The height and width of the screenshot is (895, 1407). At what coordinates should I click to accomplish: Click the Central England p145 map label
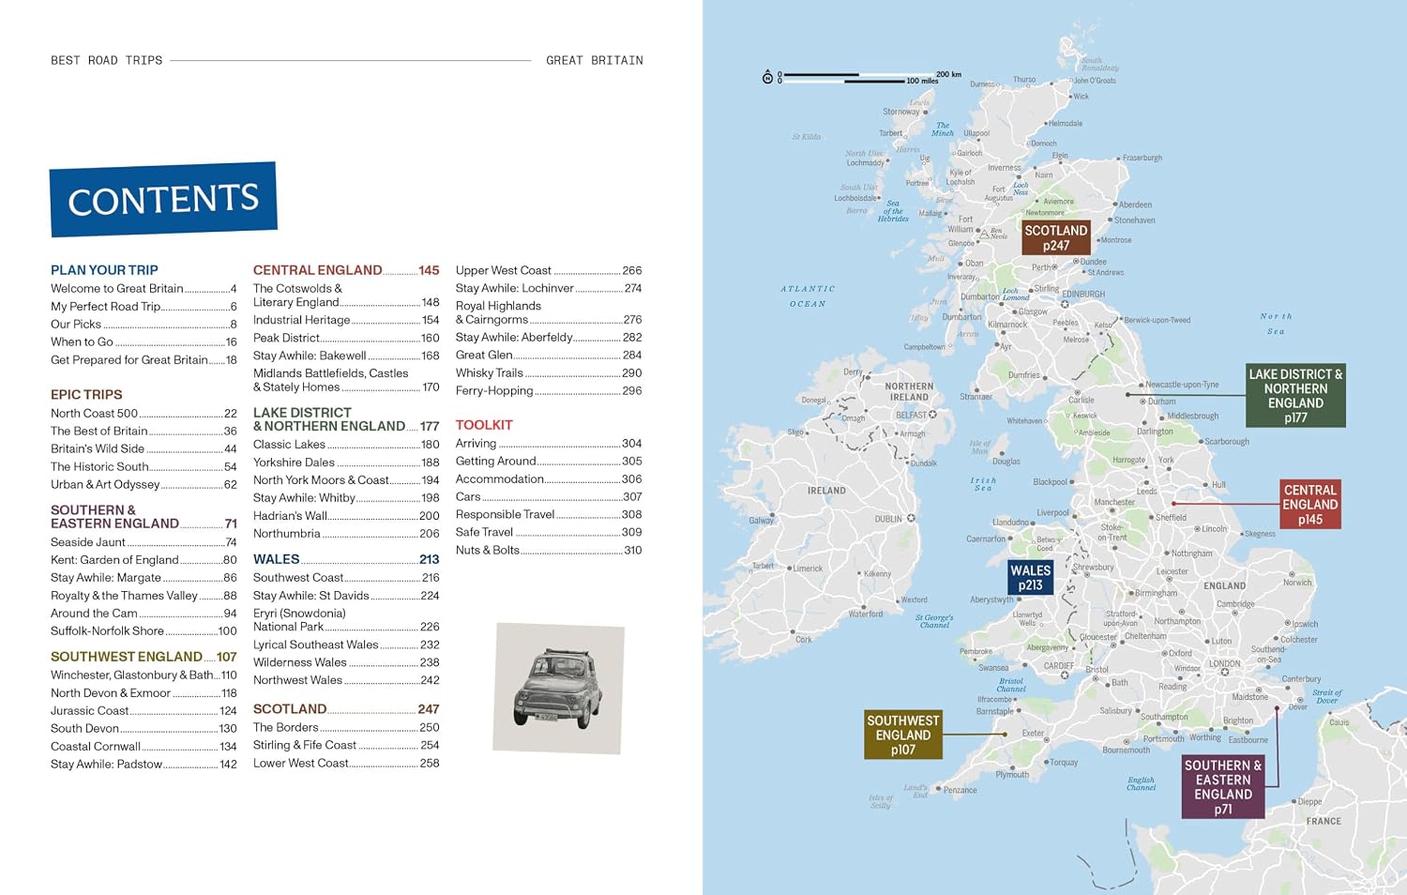(x=1309, y=505)
